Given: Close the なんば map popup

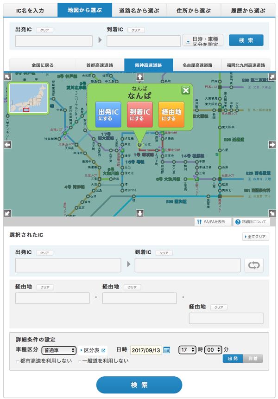Looking at the screenshot, I should tap(185, 90).
